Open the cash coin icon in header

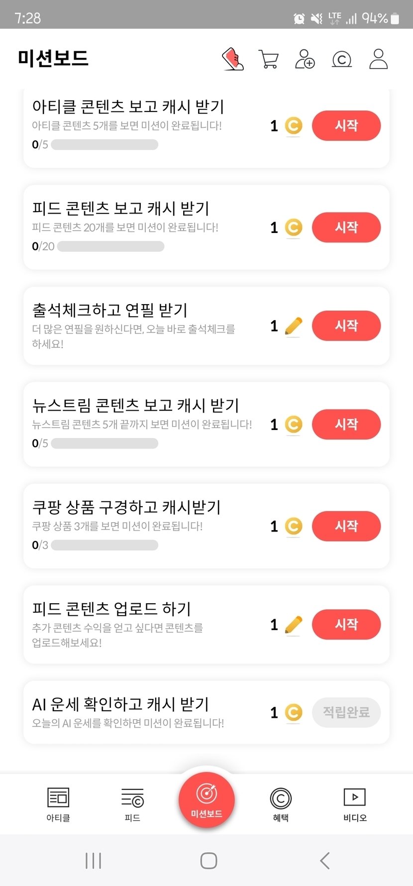tap(342, 59)
